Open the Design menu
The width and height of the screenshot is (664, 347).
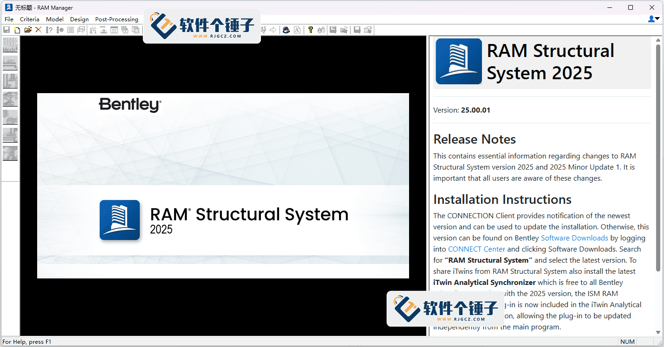pos(79,19)
